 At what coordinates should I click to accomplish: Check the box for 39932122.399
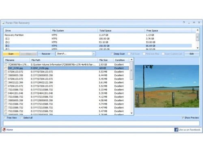tap(6, 82)
